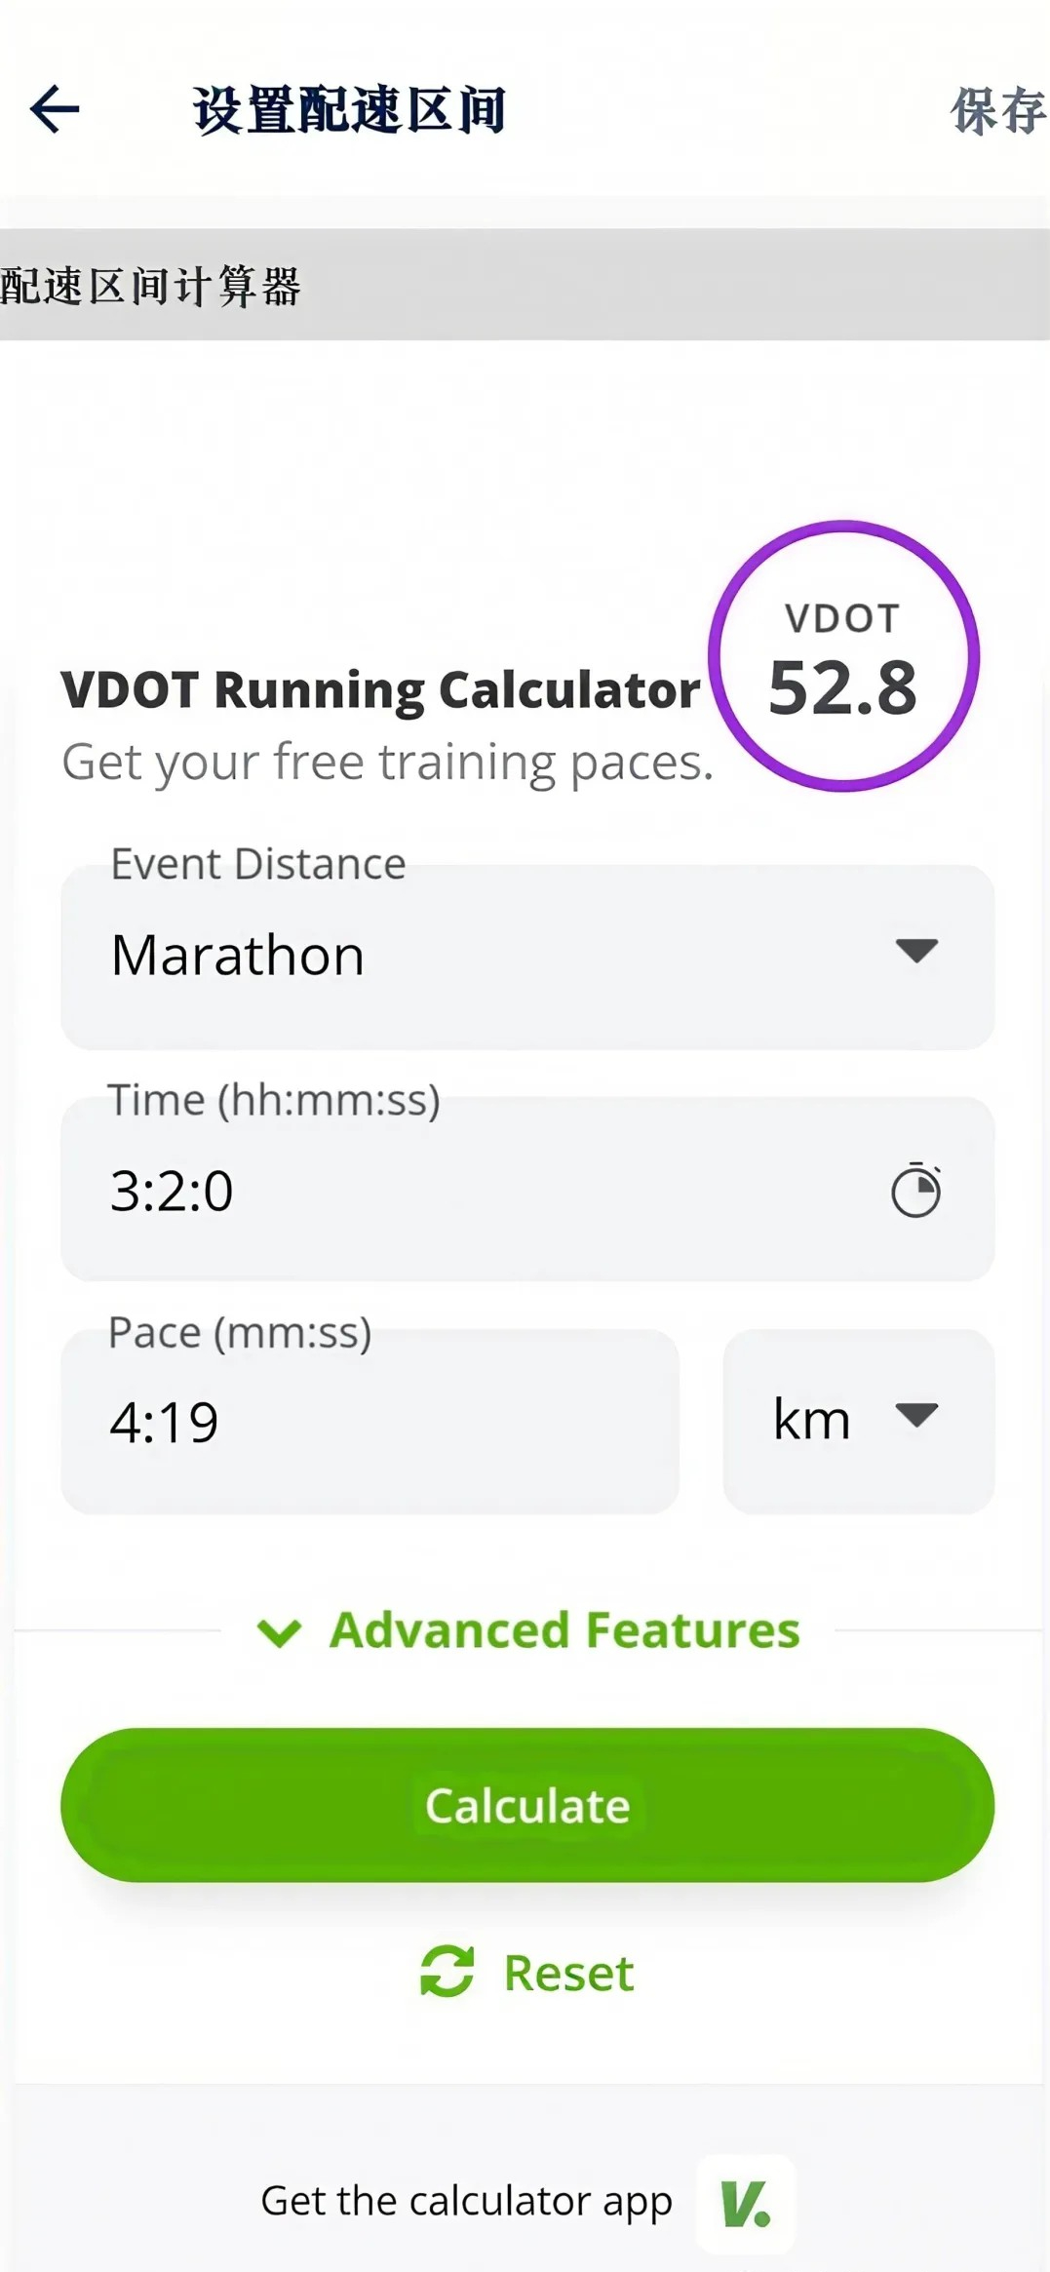Expand the Advanced Features section
The image size is (1050, 2272).
[x=564, y=1630]
